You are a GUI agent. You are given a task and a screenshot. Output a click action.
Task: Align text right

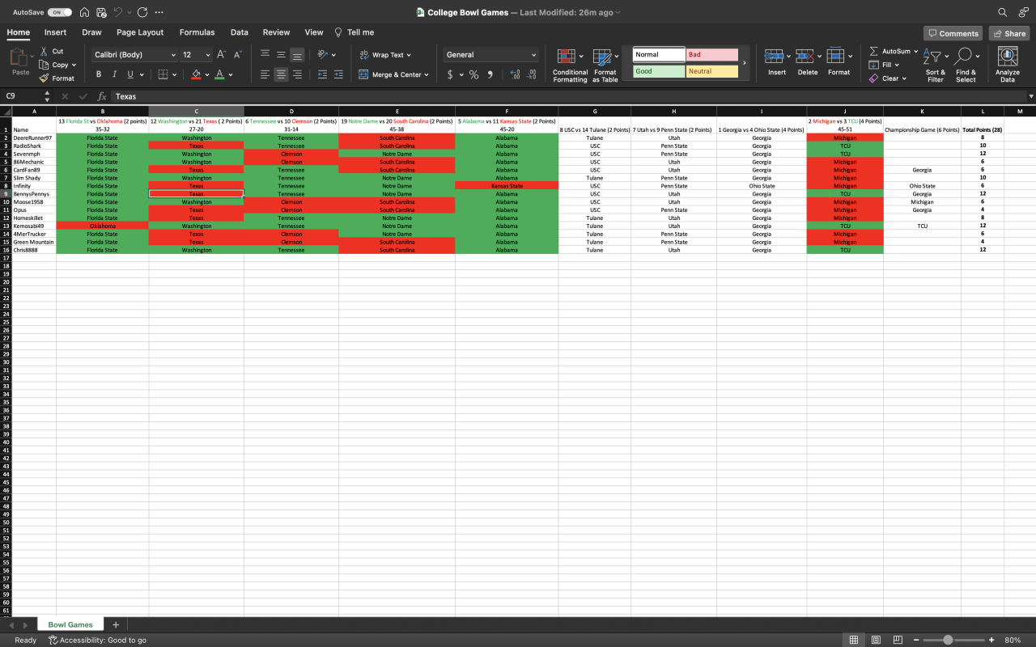pyautogui.click(x=297, y=74)
